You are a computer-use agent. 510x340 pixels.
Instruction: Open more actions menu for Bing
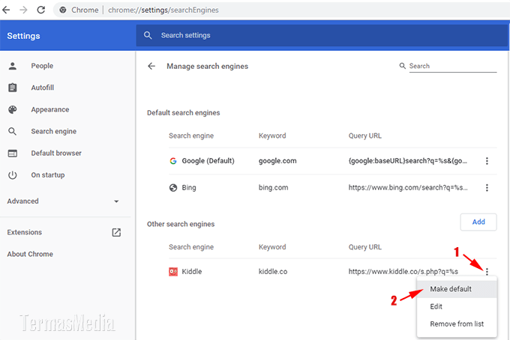tap(487, 188)
